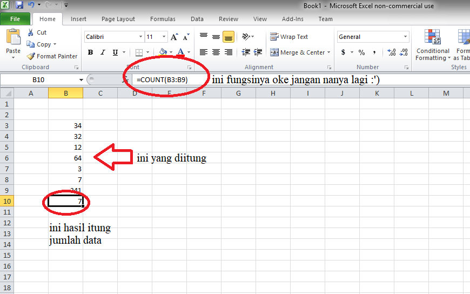Click Increase Indent icon

tap(258, 52)
